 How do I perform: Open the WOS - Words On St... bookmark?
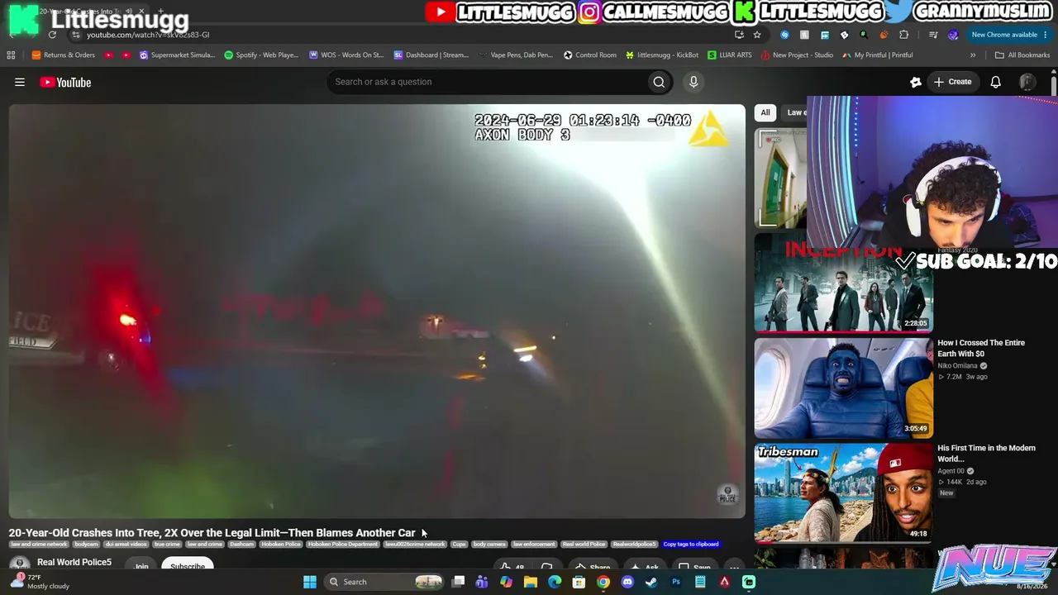tap(346, 55)
